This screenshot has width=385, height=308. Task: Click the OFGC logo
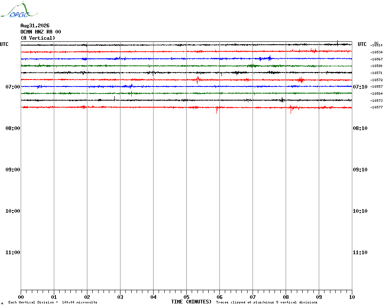[19, 10]
